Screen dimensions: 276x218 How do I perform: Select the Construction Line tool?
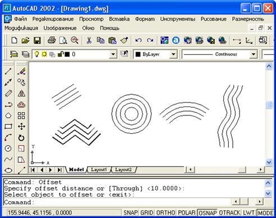pyautogui.click(x=8, y=82)
